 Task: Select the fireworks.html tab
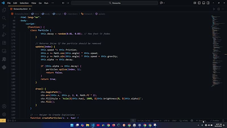(x=20, y=9)
